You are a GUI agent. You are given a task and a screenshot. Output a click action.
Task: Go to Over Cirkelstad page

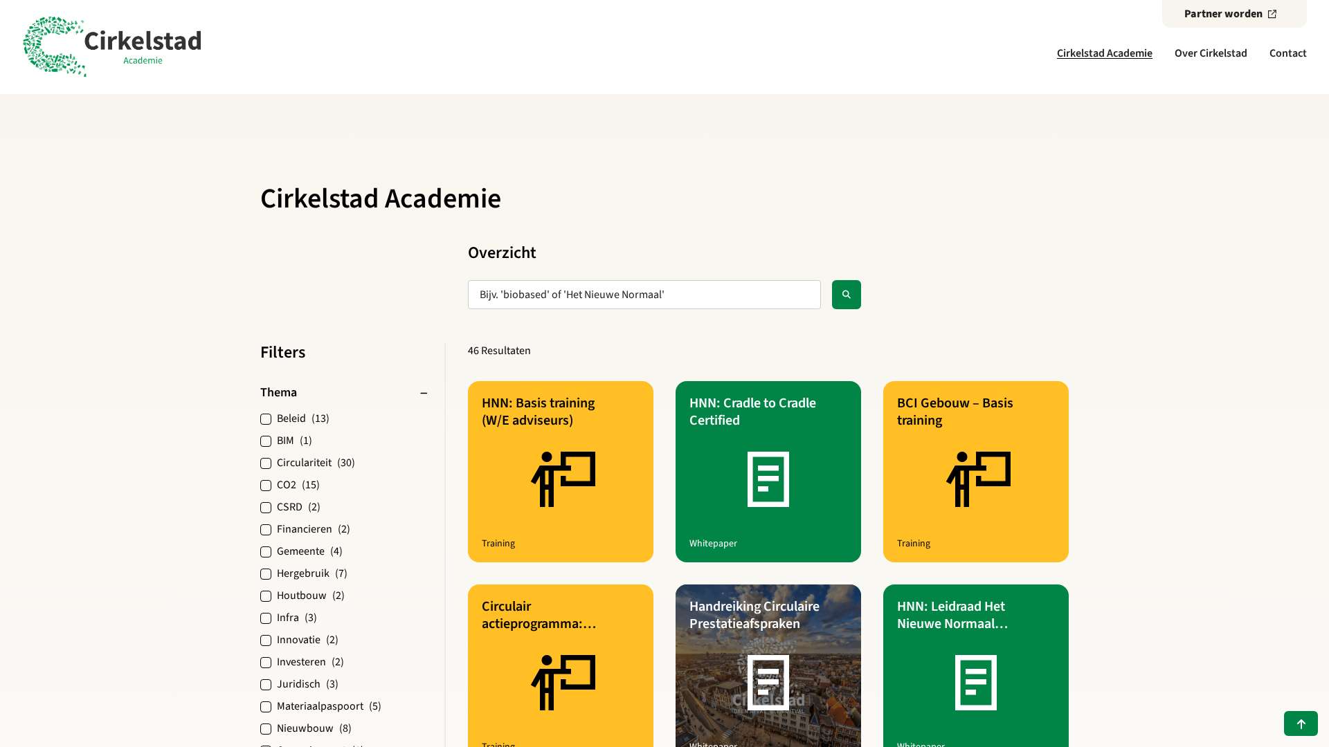(x=1210, y=53)
